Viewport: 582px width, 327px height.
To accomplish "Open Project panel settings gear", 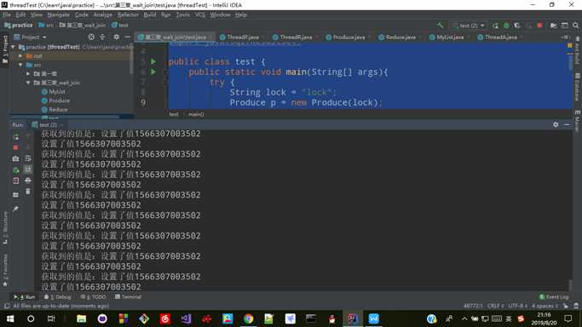I will 117,37.
